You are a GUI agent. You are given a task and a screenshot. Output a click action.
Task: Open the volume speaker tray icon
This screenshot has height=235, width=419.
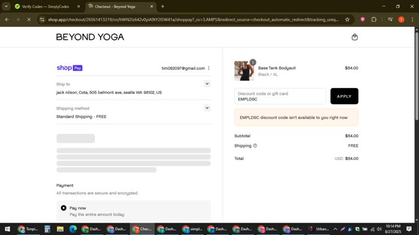point(379,229)
